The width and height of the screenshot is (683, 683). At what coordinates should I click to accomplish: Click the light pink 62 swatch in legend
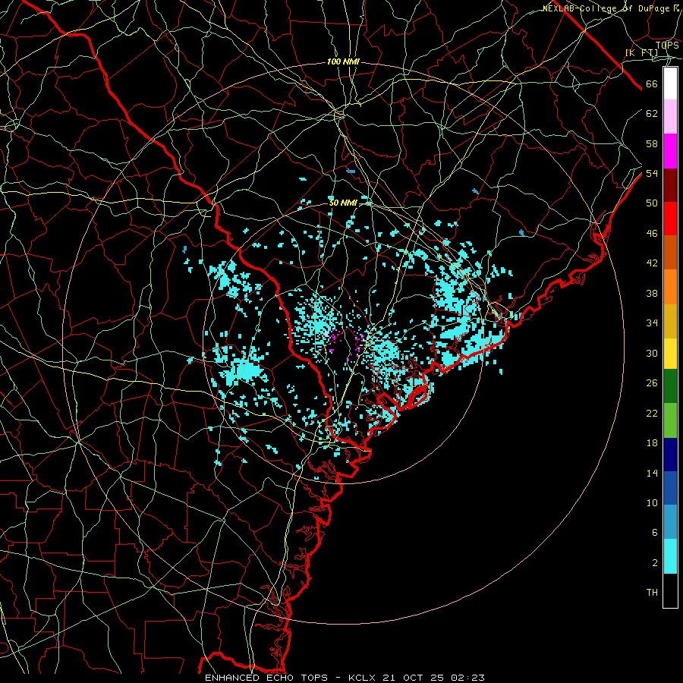(670, 117)
